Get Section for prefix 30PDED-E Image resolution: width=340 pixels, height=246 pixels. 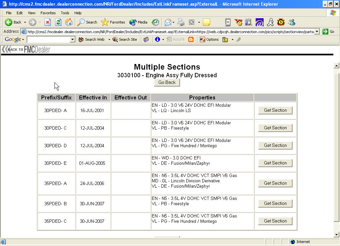(x=275, y=163)
